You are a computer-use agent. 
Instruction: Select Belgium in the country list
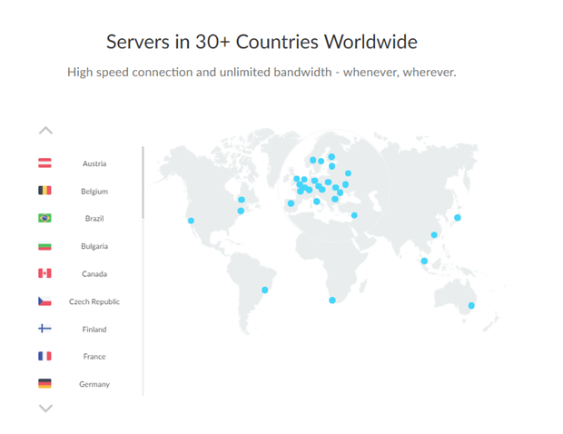click(x=94, y=192)
